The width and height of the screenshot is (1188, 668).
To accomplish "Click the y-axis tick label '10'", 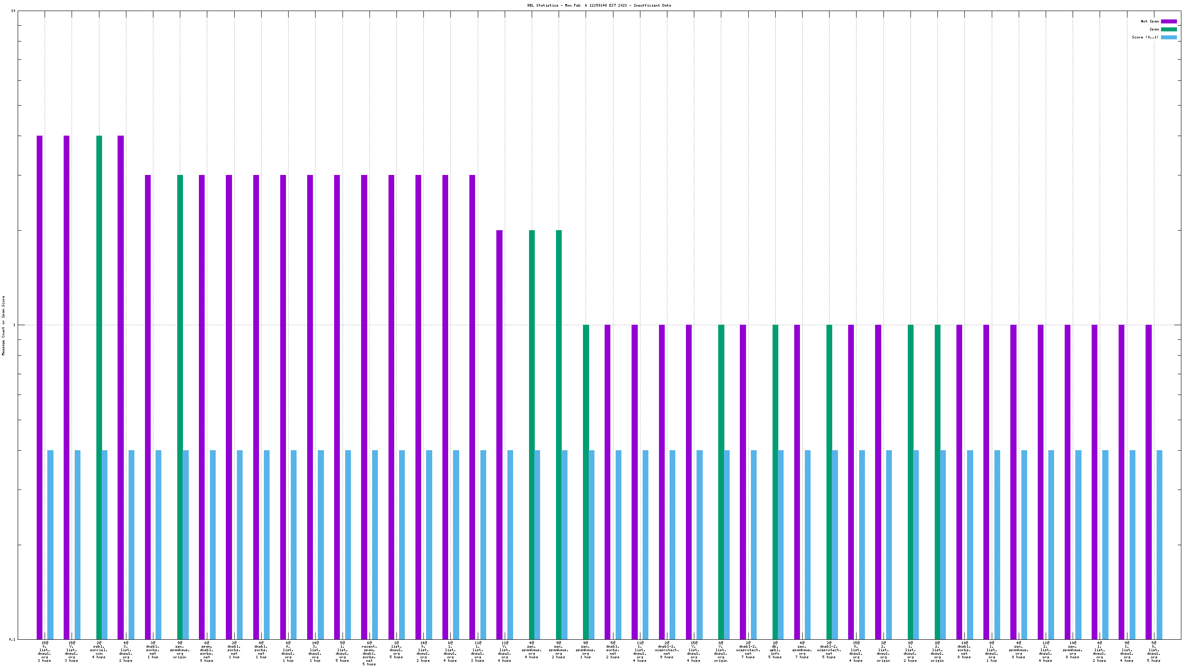I will tap(13, 11).
